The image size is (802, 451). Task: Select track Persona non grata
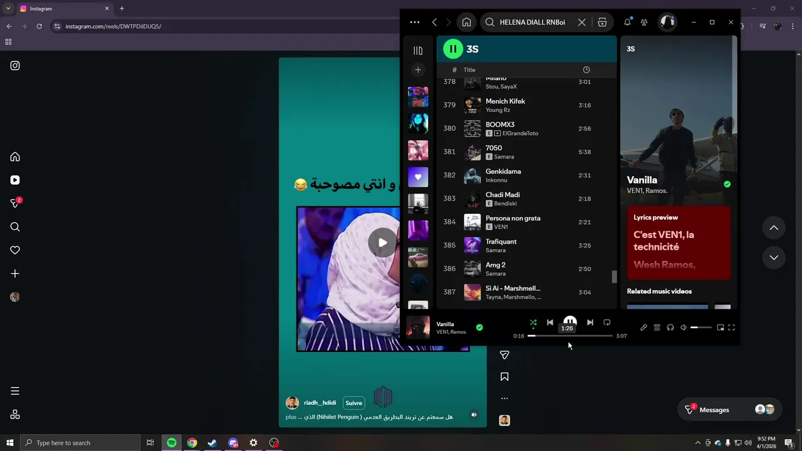click(526, 222)
